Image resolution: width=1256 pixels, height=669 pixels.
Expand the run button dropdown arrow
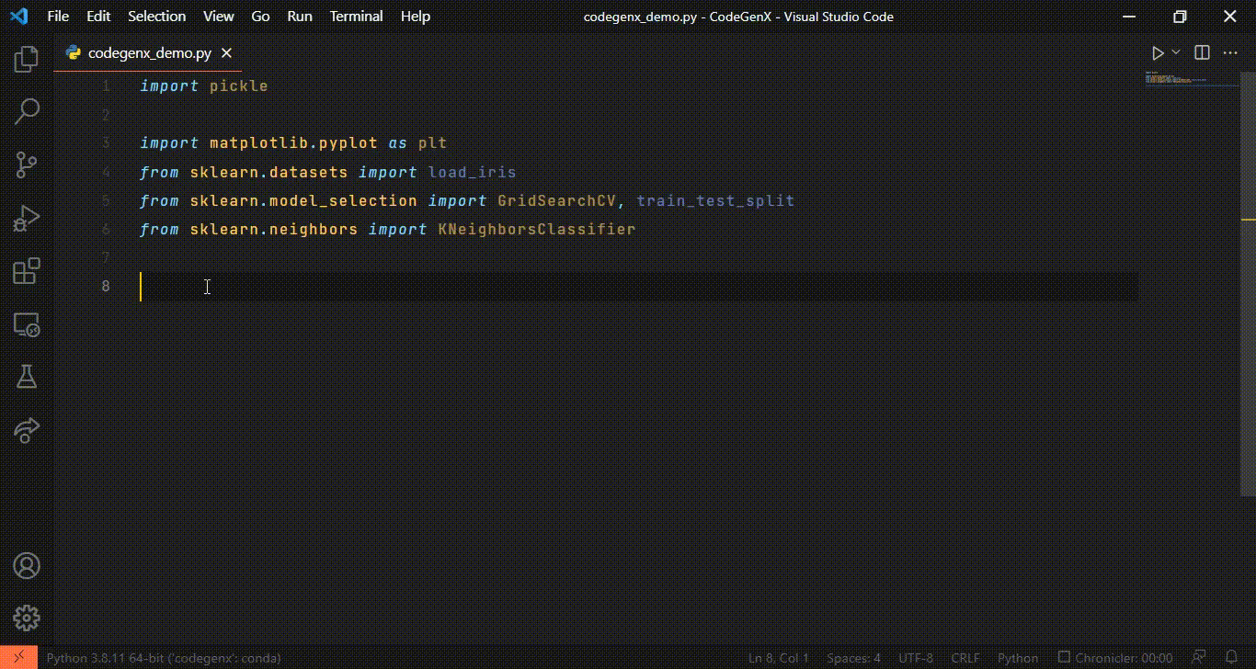point(1176,53)
